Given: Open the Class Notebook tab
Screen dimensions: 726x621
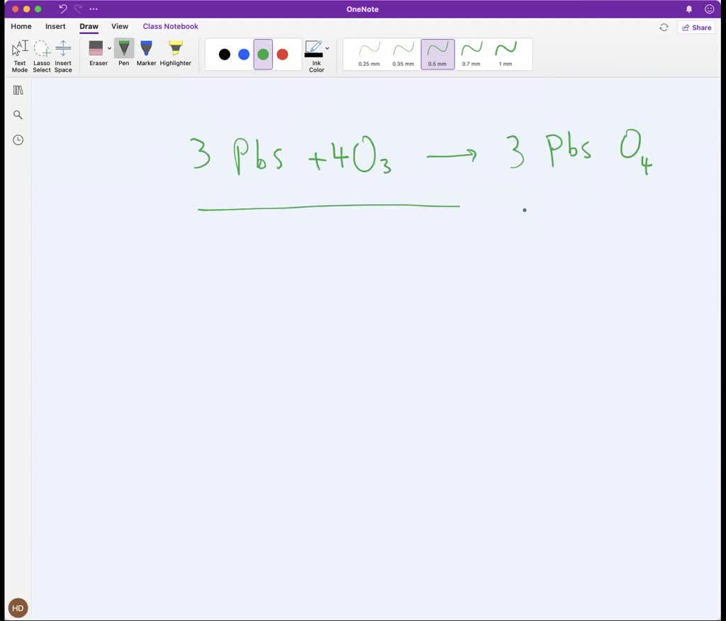Looking at the screenshot, I should (x=170, y=26).
